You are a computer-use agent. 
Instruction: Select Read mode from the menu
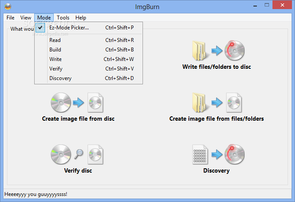point(89,40)
